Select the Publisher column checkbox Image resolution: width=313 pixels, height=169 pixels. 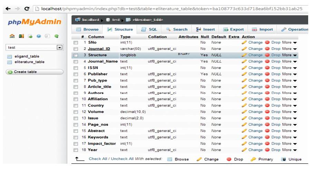click(x=76, y=74)
